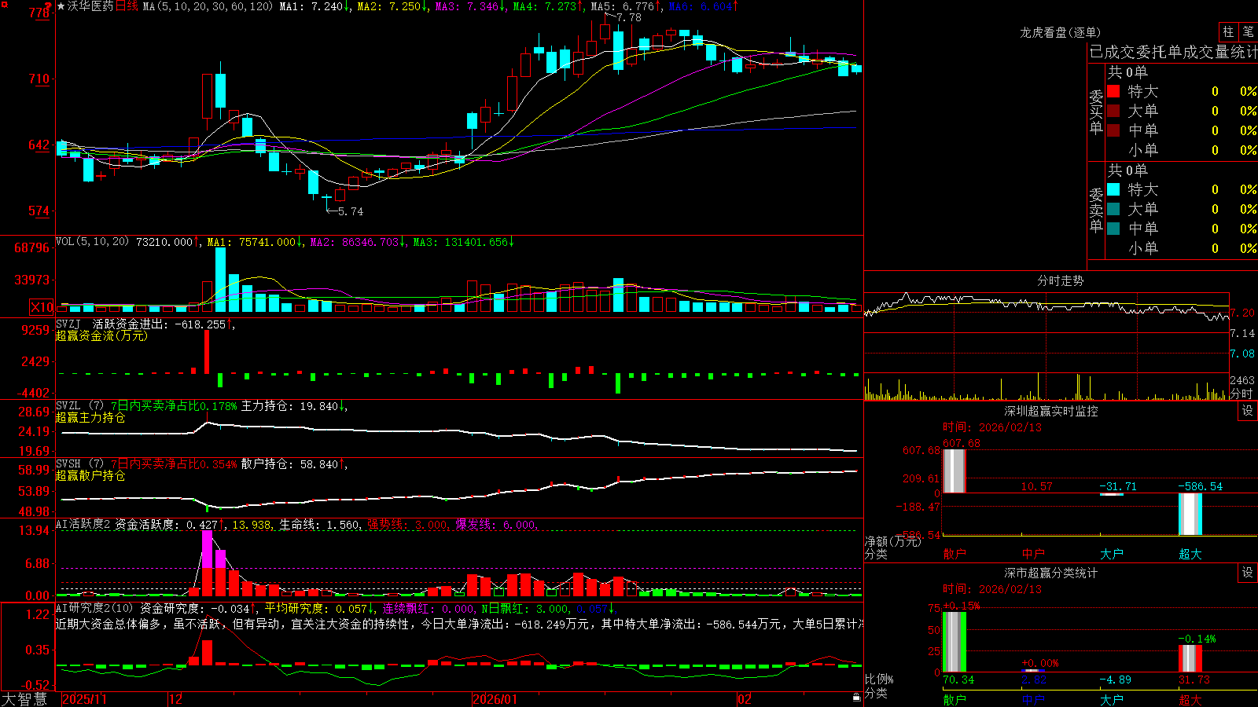Click the magenta bar peak in AI活跃度2 panel
1258x707 pixels.
[207, 549]
